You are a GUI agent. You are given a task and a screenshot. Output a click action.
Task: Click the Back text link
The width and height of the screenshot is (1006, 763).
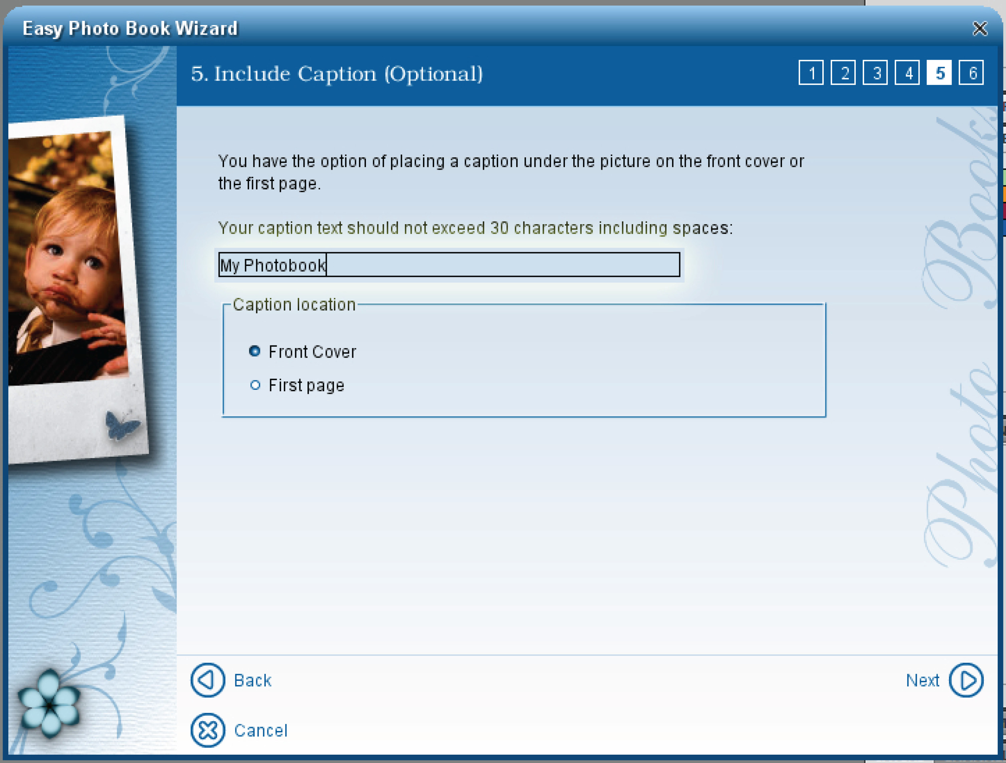(253, 680)
